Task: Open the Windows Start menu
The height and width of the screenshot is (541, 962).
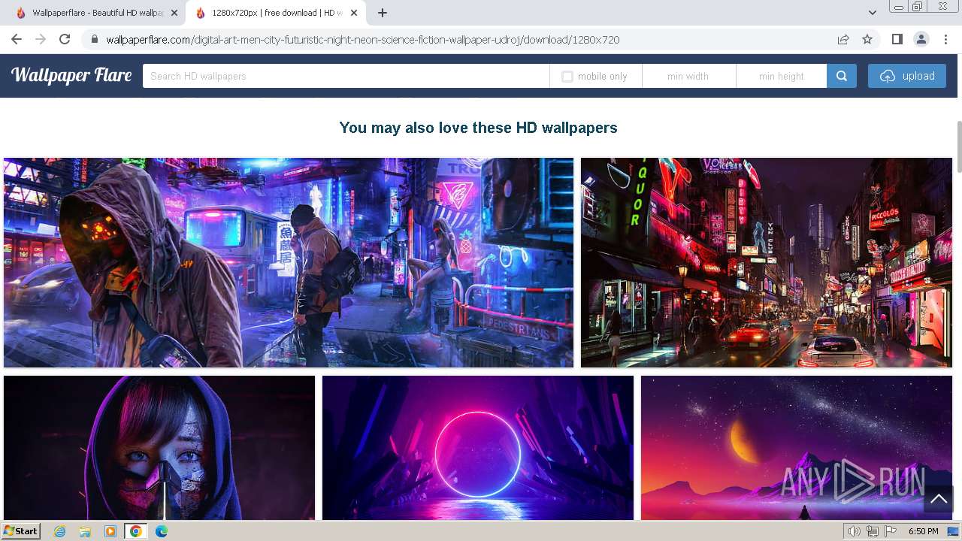Action: [x=20, y=531]
